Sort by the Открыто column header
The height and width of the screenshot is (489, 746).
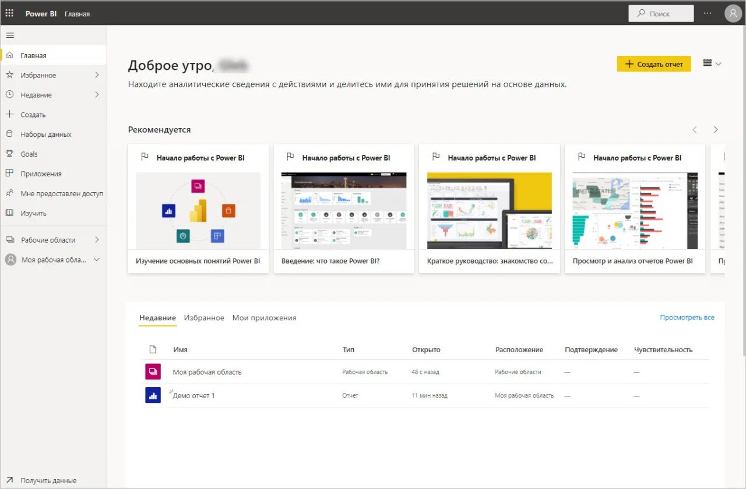point(426,349)
